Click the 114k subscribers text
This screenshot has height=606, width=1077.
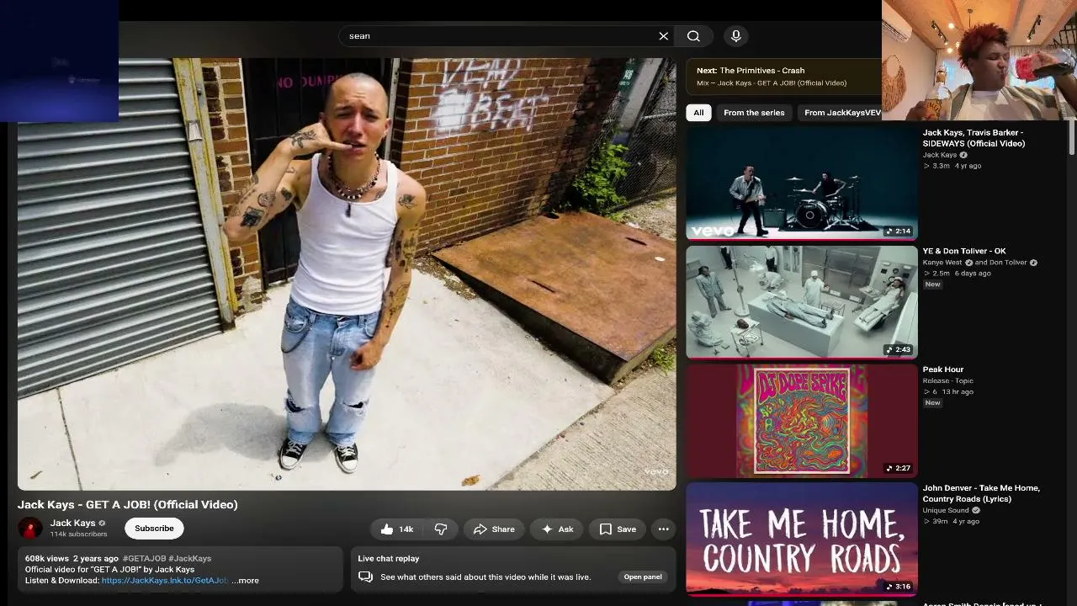pyautogui.click(x=78, y=534)
